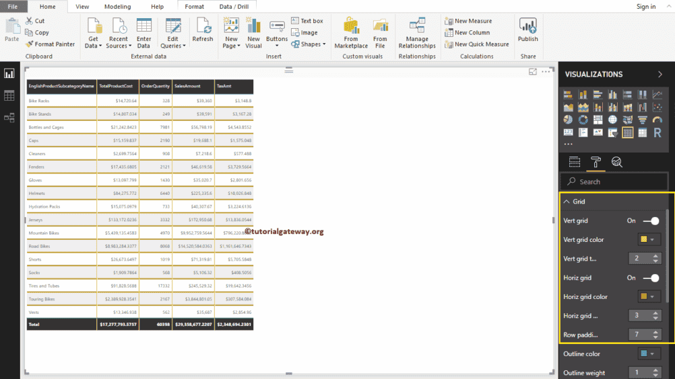Click the TotalProductCost column header
Screen dimensions: 675x379
click(118, 86)
